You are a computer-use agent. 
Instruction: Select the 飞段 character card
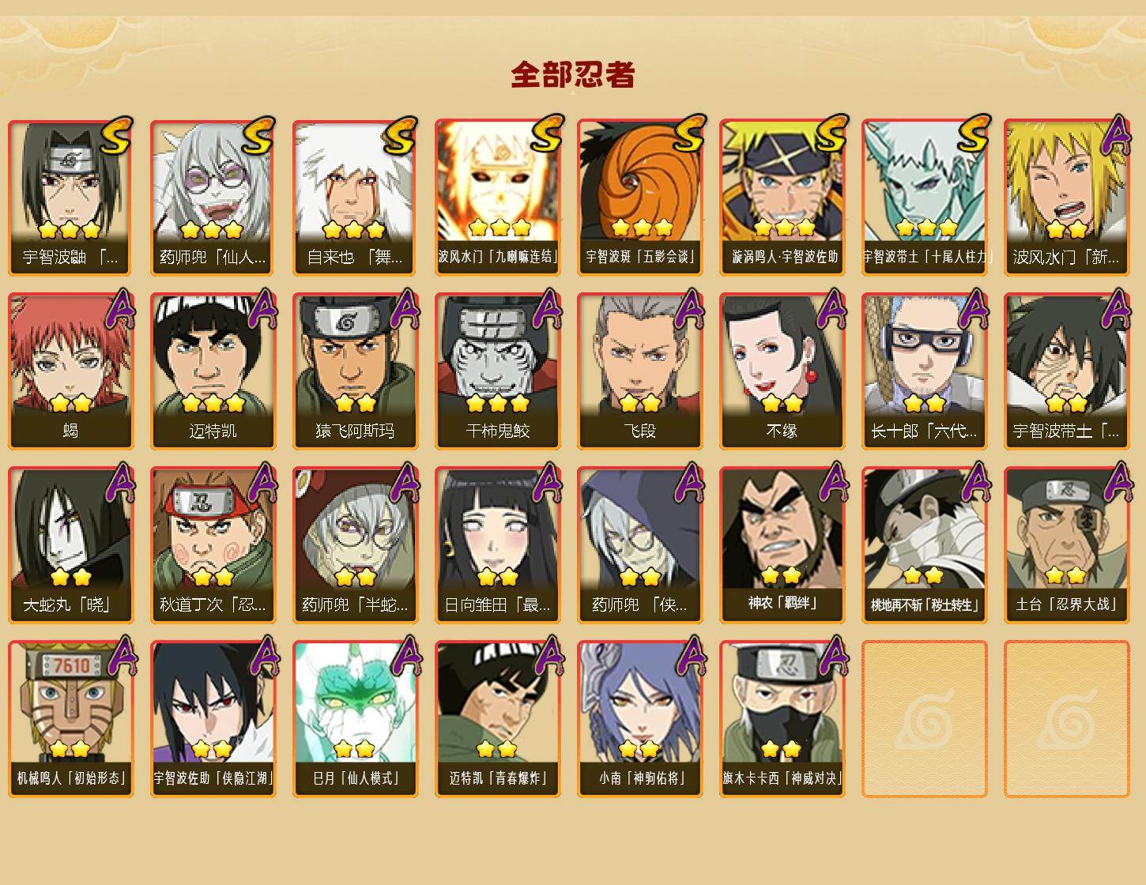click(x=639, y=371)
